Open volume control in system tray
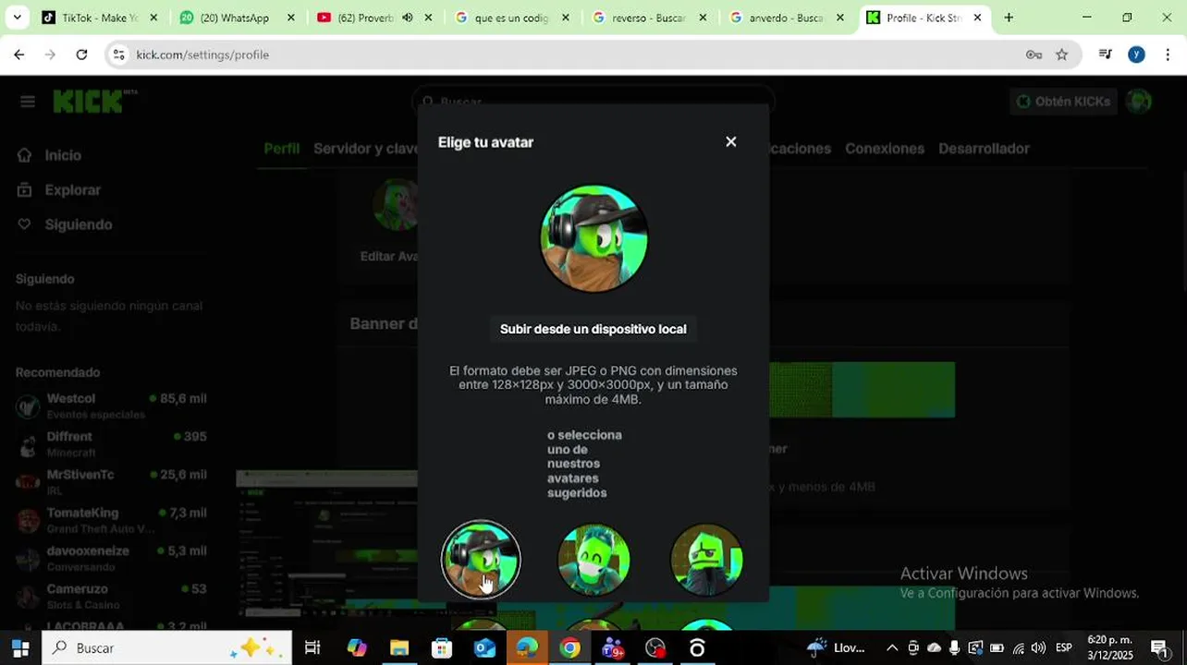 point(1038,648)
